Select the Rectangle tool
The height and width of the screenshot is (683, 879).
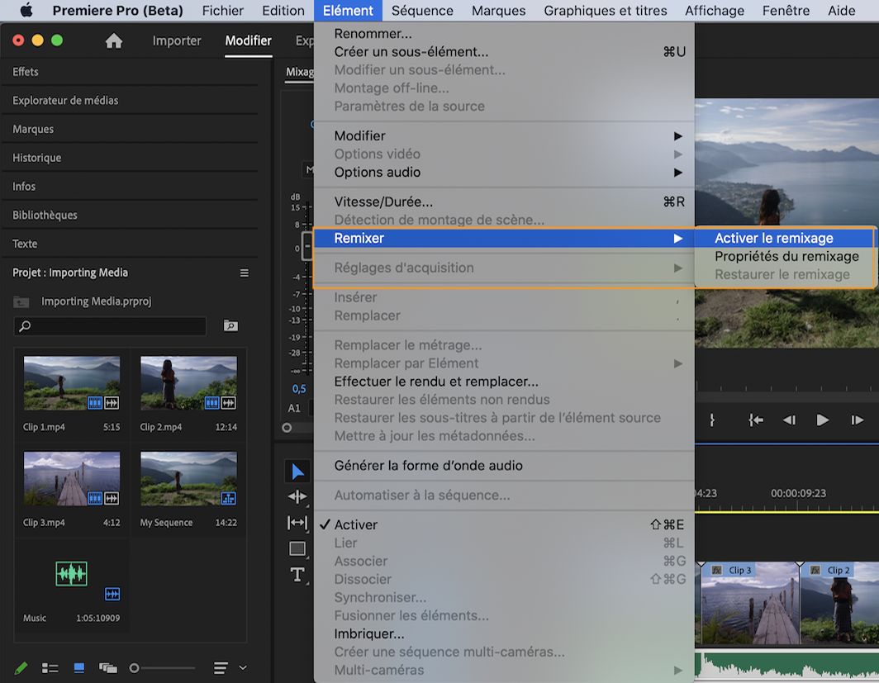297,548
